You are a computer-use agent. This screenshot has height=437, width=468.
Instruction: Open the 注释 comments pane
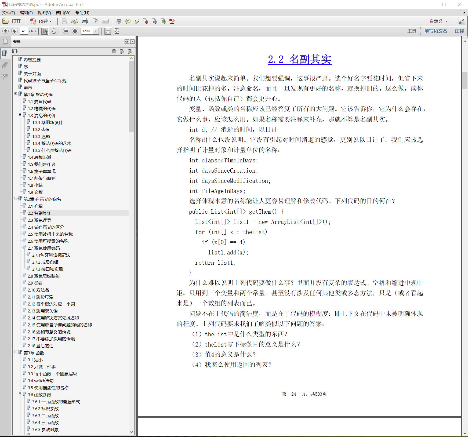[459, 31]
